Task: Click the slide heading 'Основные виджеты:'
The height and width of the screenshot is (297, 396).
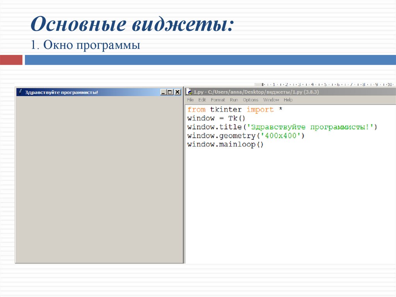Action: [x=132, y=24]
